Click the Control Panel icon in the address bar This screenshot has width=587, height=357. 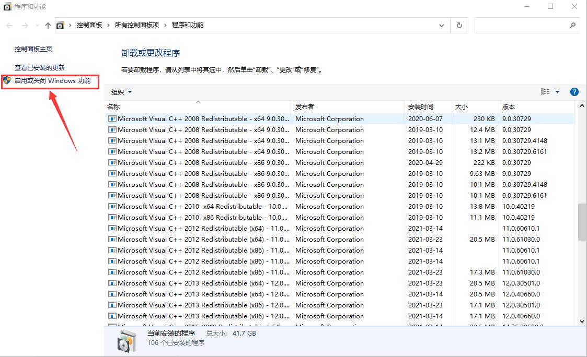coord(60,25)
